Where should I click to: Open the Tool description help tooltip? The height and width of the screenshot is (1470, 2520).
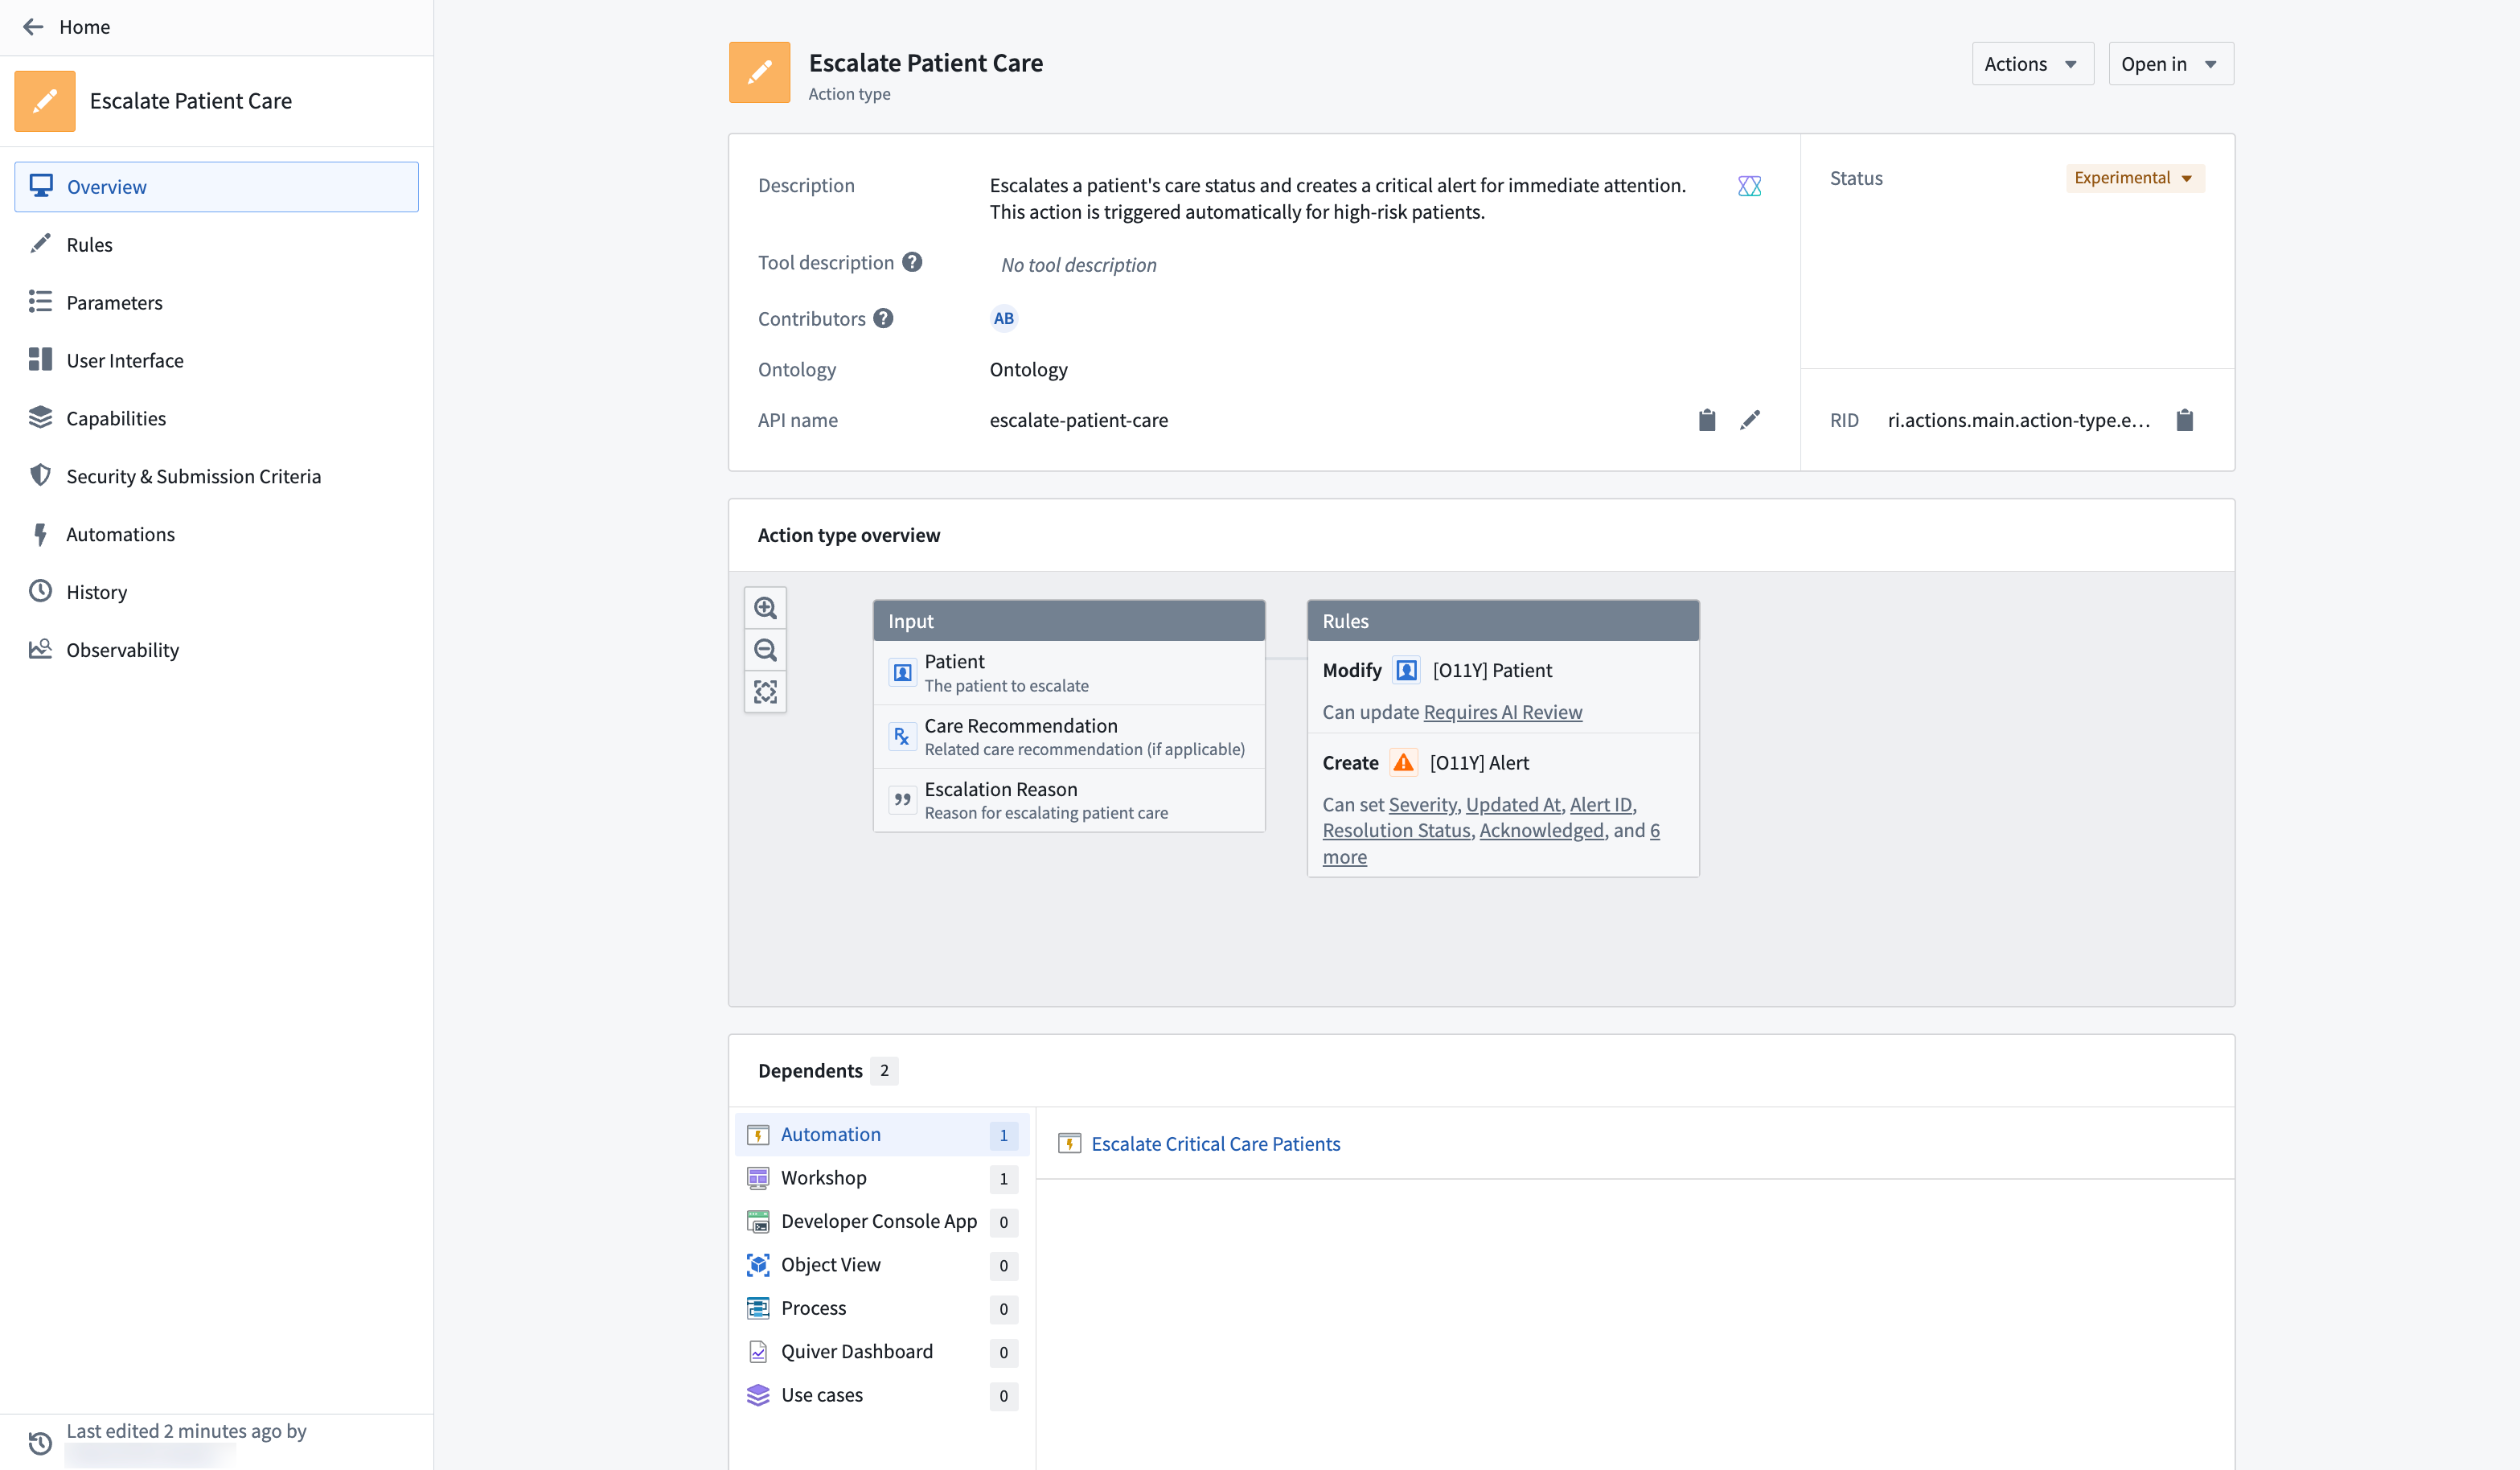912,261
